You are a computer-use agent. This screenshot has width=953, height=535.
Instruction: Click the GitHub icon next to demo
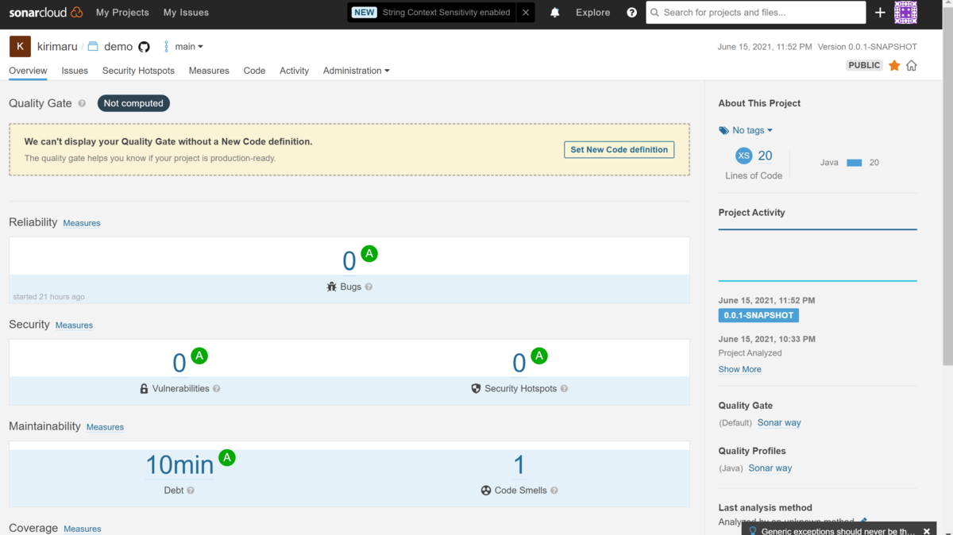click(144, 47)
